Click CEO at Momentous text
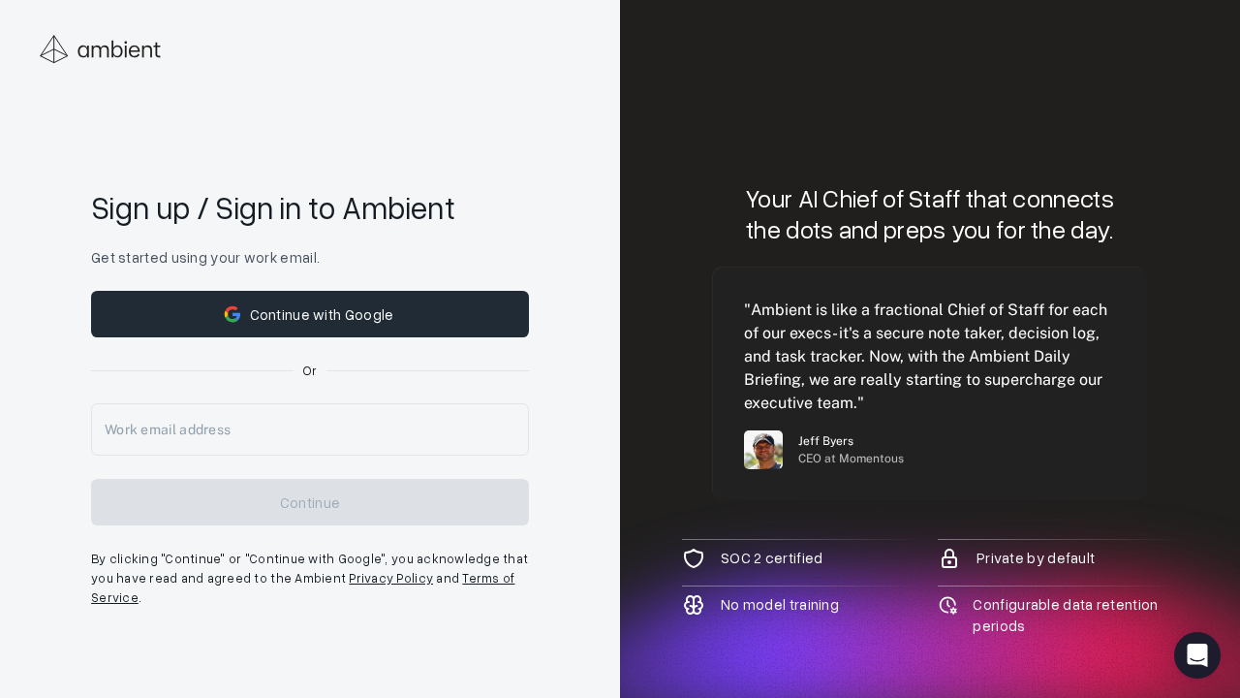This screenshot has height=698, width=1240. 851,459
